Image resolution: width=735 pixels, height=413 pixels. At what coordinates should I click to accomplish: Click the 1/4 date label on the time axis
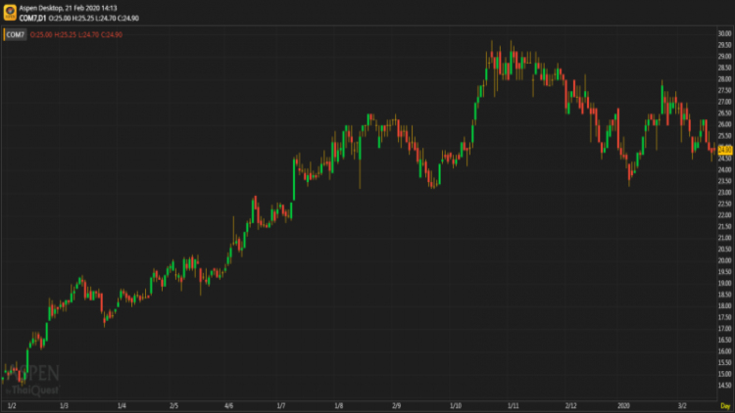click(x=122, y=406)
